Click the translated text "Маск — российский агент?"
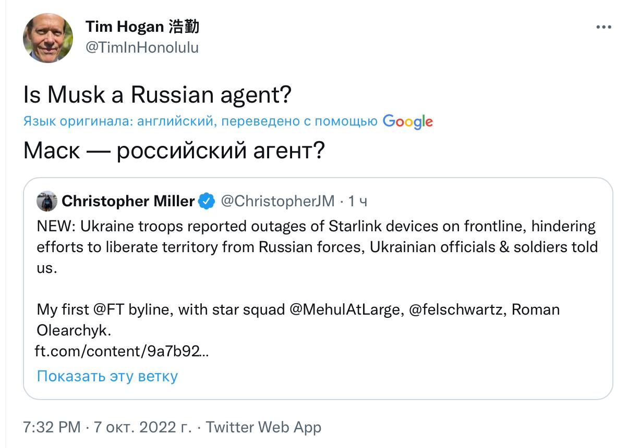The image size is (628, 448). coord(174,151)
